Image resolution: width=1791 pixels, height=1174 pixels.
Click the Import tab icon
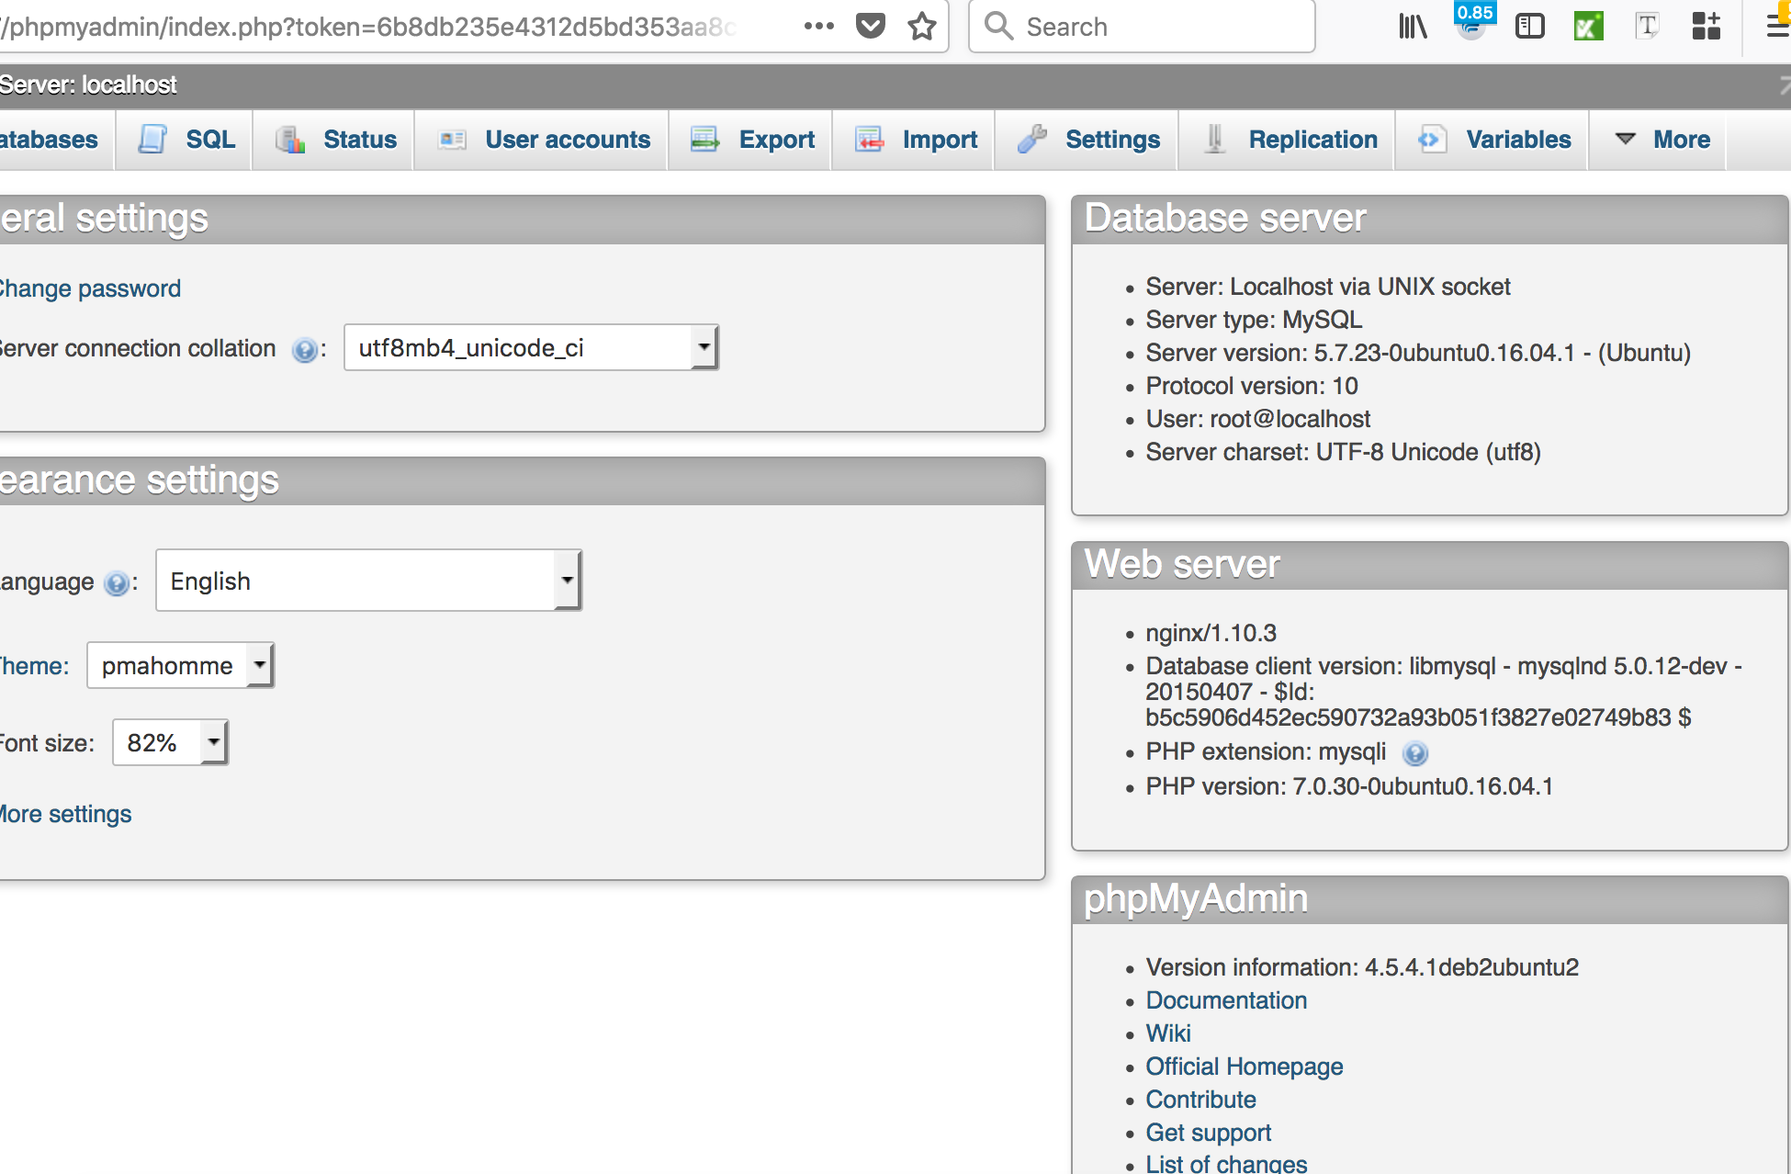870,140
